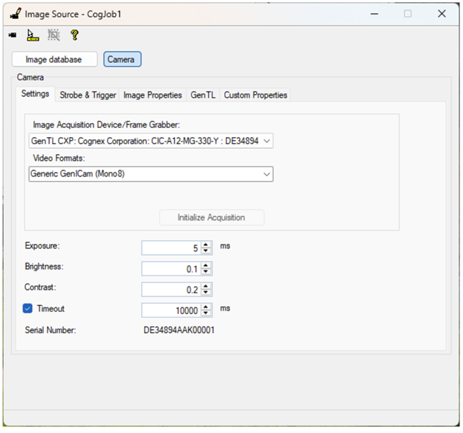The height and width of the screenshot is (433, 463).
Task: Decrease Contrast with the down arrow
Action: click(206, 293)
